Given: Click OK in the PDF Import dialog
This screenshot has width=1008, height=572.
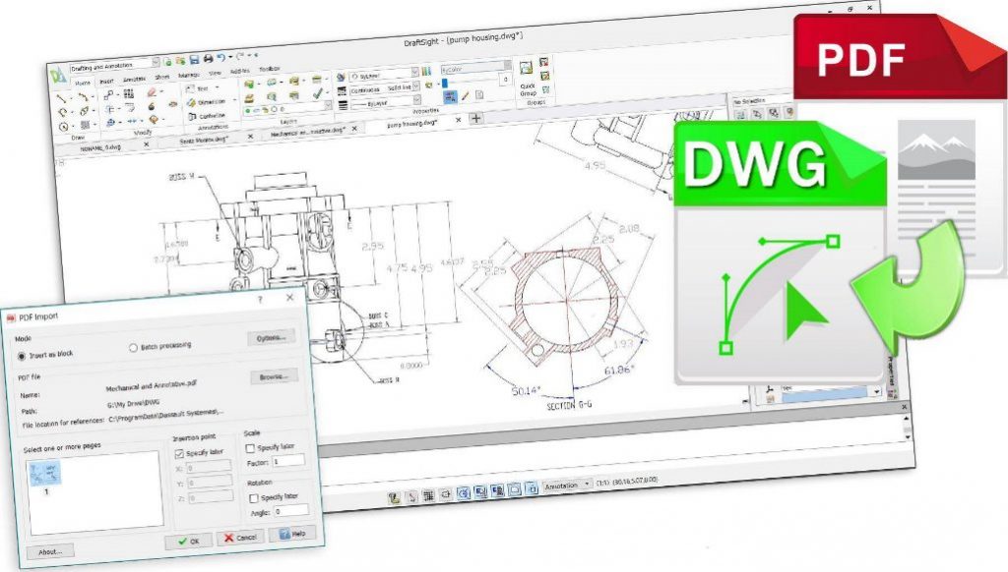Looking at the screenshot, I should coord(188,542).
